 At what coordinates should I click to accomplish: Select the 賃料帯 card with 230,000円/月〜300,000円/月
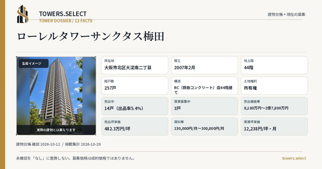point(204,126)
